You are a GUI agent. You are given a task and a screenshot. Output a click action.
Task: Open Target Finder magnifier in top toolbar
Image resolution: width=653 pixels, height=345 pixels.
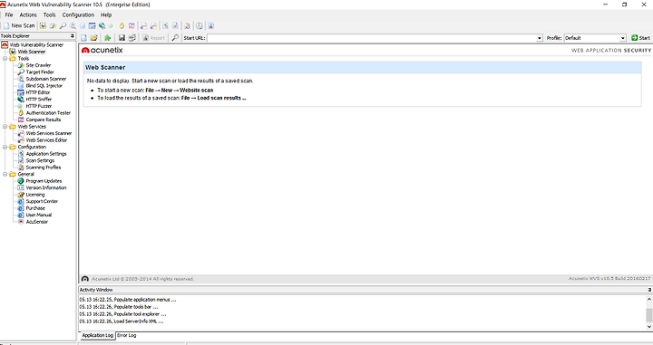click(63, 25)
